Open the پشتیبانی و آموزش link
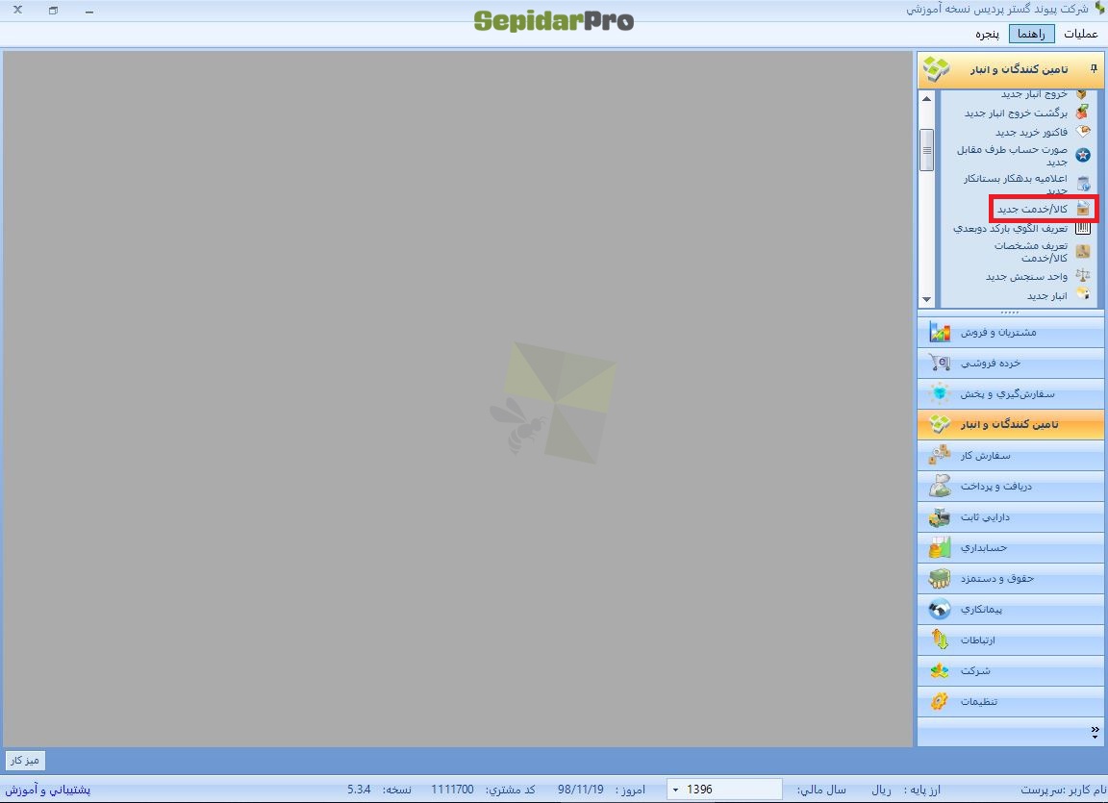This screenshot has width=1108, height=803. click(48, 790)
